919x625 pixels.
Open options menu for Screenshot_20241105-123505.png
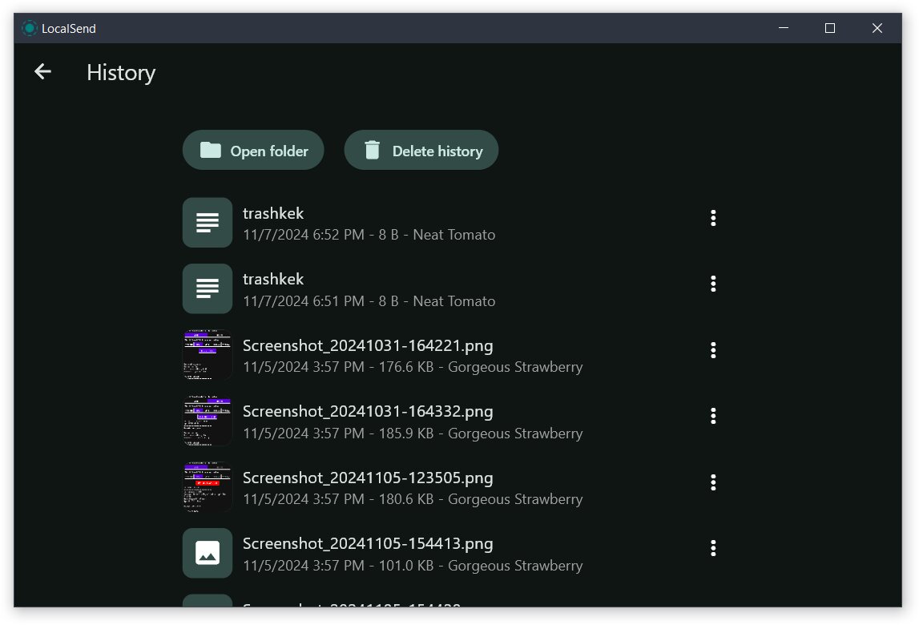pyautogui.click(x=713, y=482)
